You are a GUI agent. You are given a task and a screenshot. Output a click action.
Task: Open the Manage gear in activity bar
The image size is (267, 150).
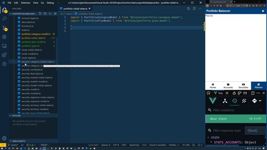(x=4, y=138)
